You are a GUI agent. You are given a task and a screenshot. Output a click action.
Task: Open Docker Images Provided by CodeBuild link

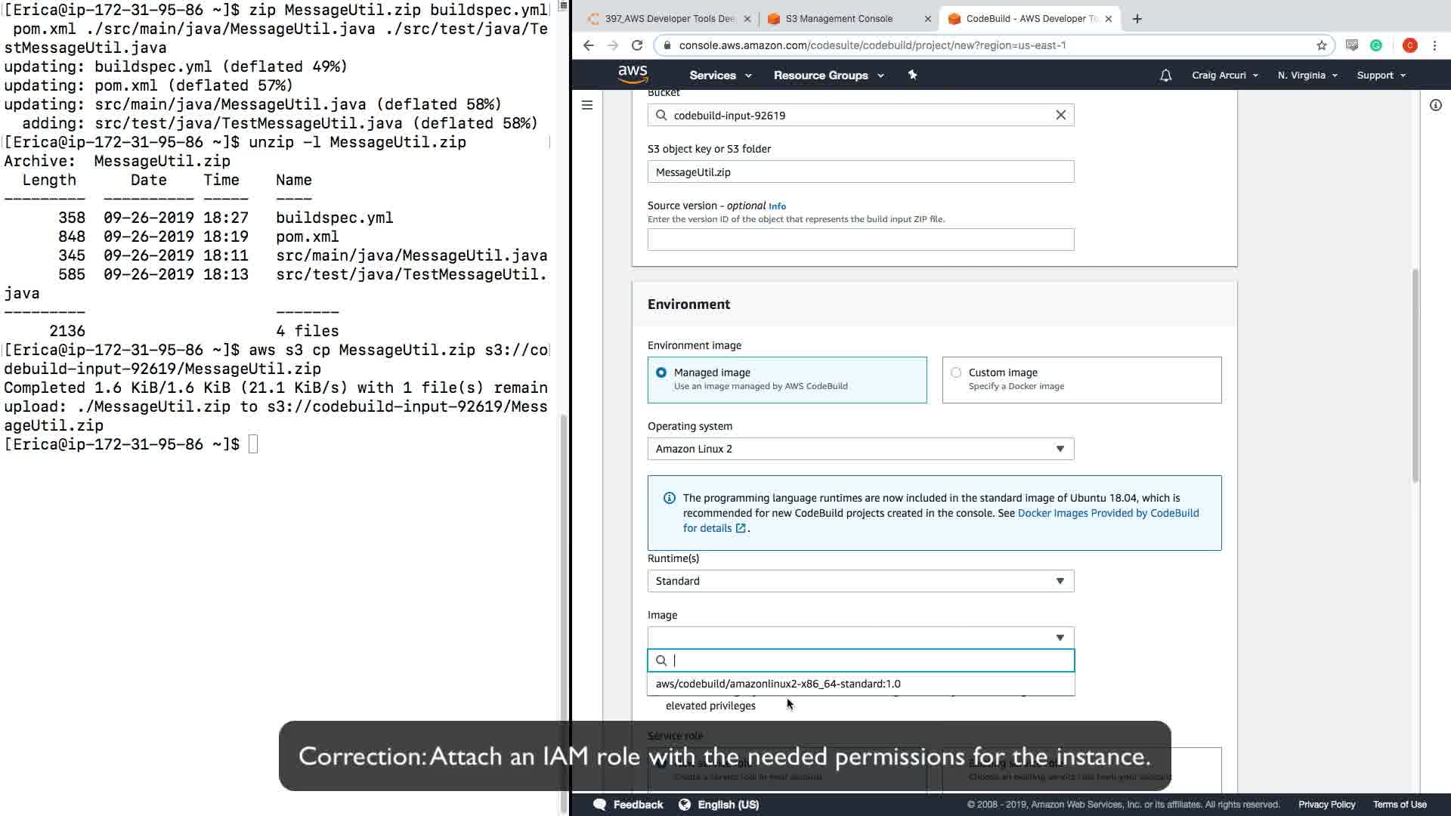pyautogui.click(x=1108, y=513)
